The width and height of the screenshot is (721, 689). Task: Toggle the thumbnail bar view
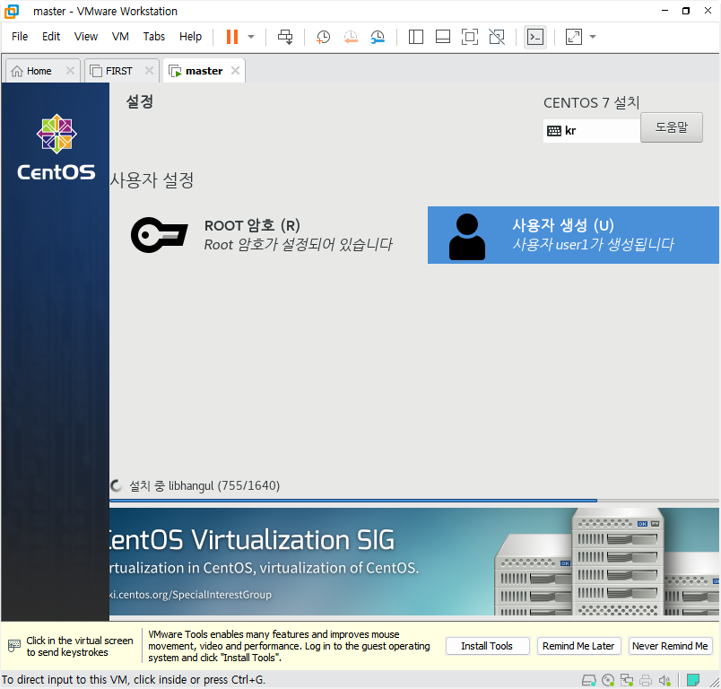[x=443, y=37]
